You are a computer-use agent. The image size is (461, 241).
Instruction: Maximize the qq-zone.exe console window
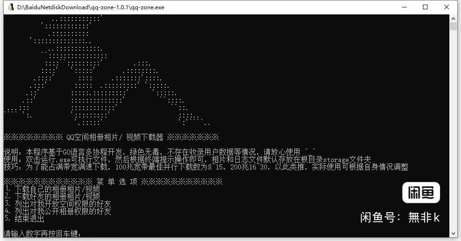coord(425,7)
